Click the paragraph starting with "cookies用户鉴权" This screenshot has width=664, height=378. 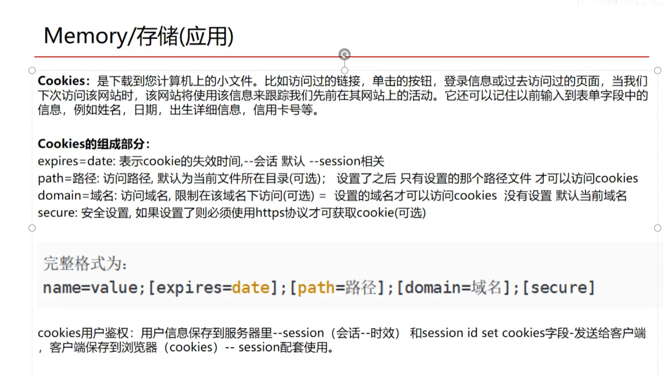coord(341,340)
